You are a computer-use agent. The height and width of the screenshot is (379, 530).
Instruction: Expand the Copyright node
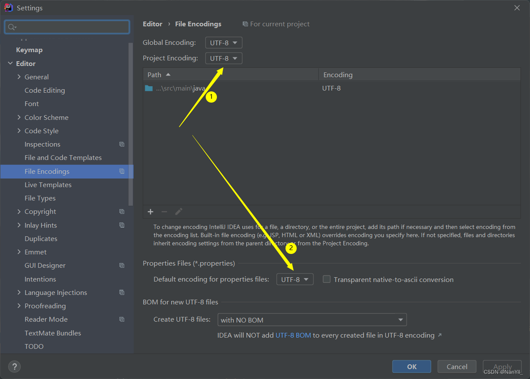19,212
